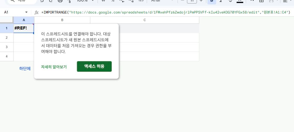Image resolution: width=294 pixels, height=132 pixels.
Task: Select row 3 header
Action: pyautogui.click(x=6, y=47)
